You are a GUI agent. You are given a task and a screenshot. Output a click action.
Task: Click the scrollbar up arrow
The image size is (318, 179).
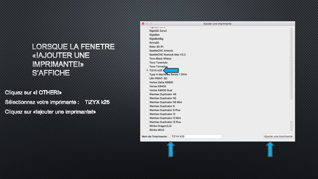[291, 29]
